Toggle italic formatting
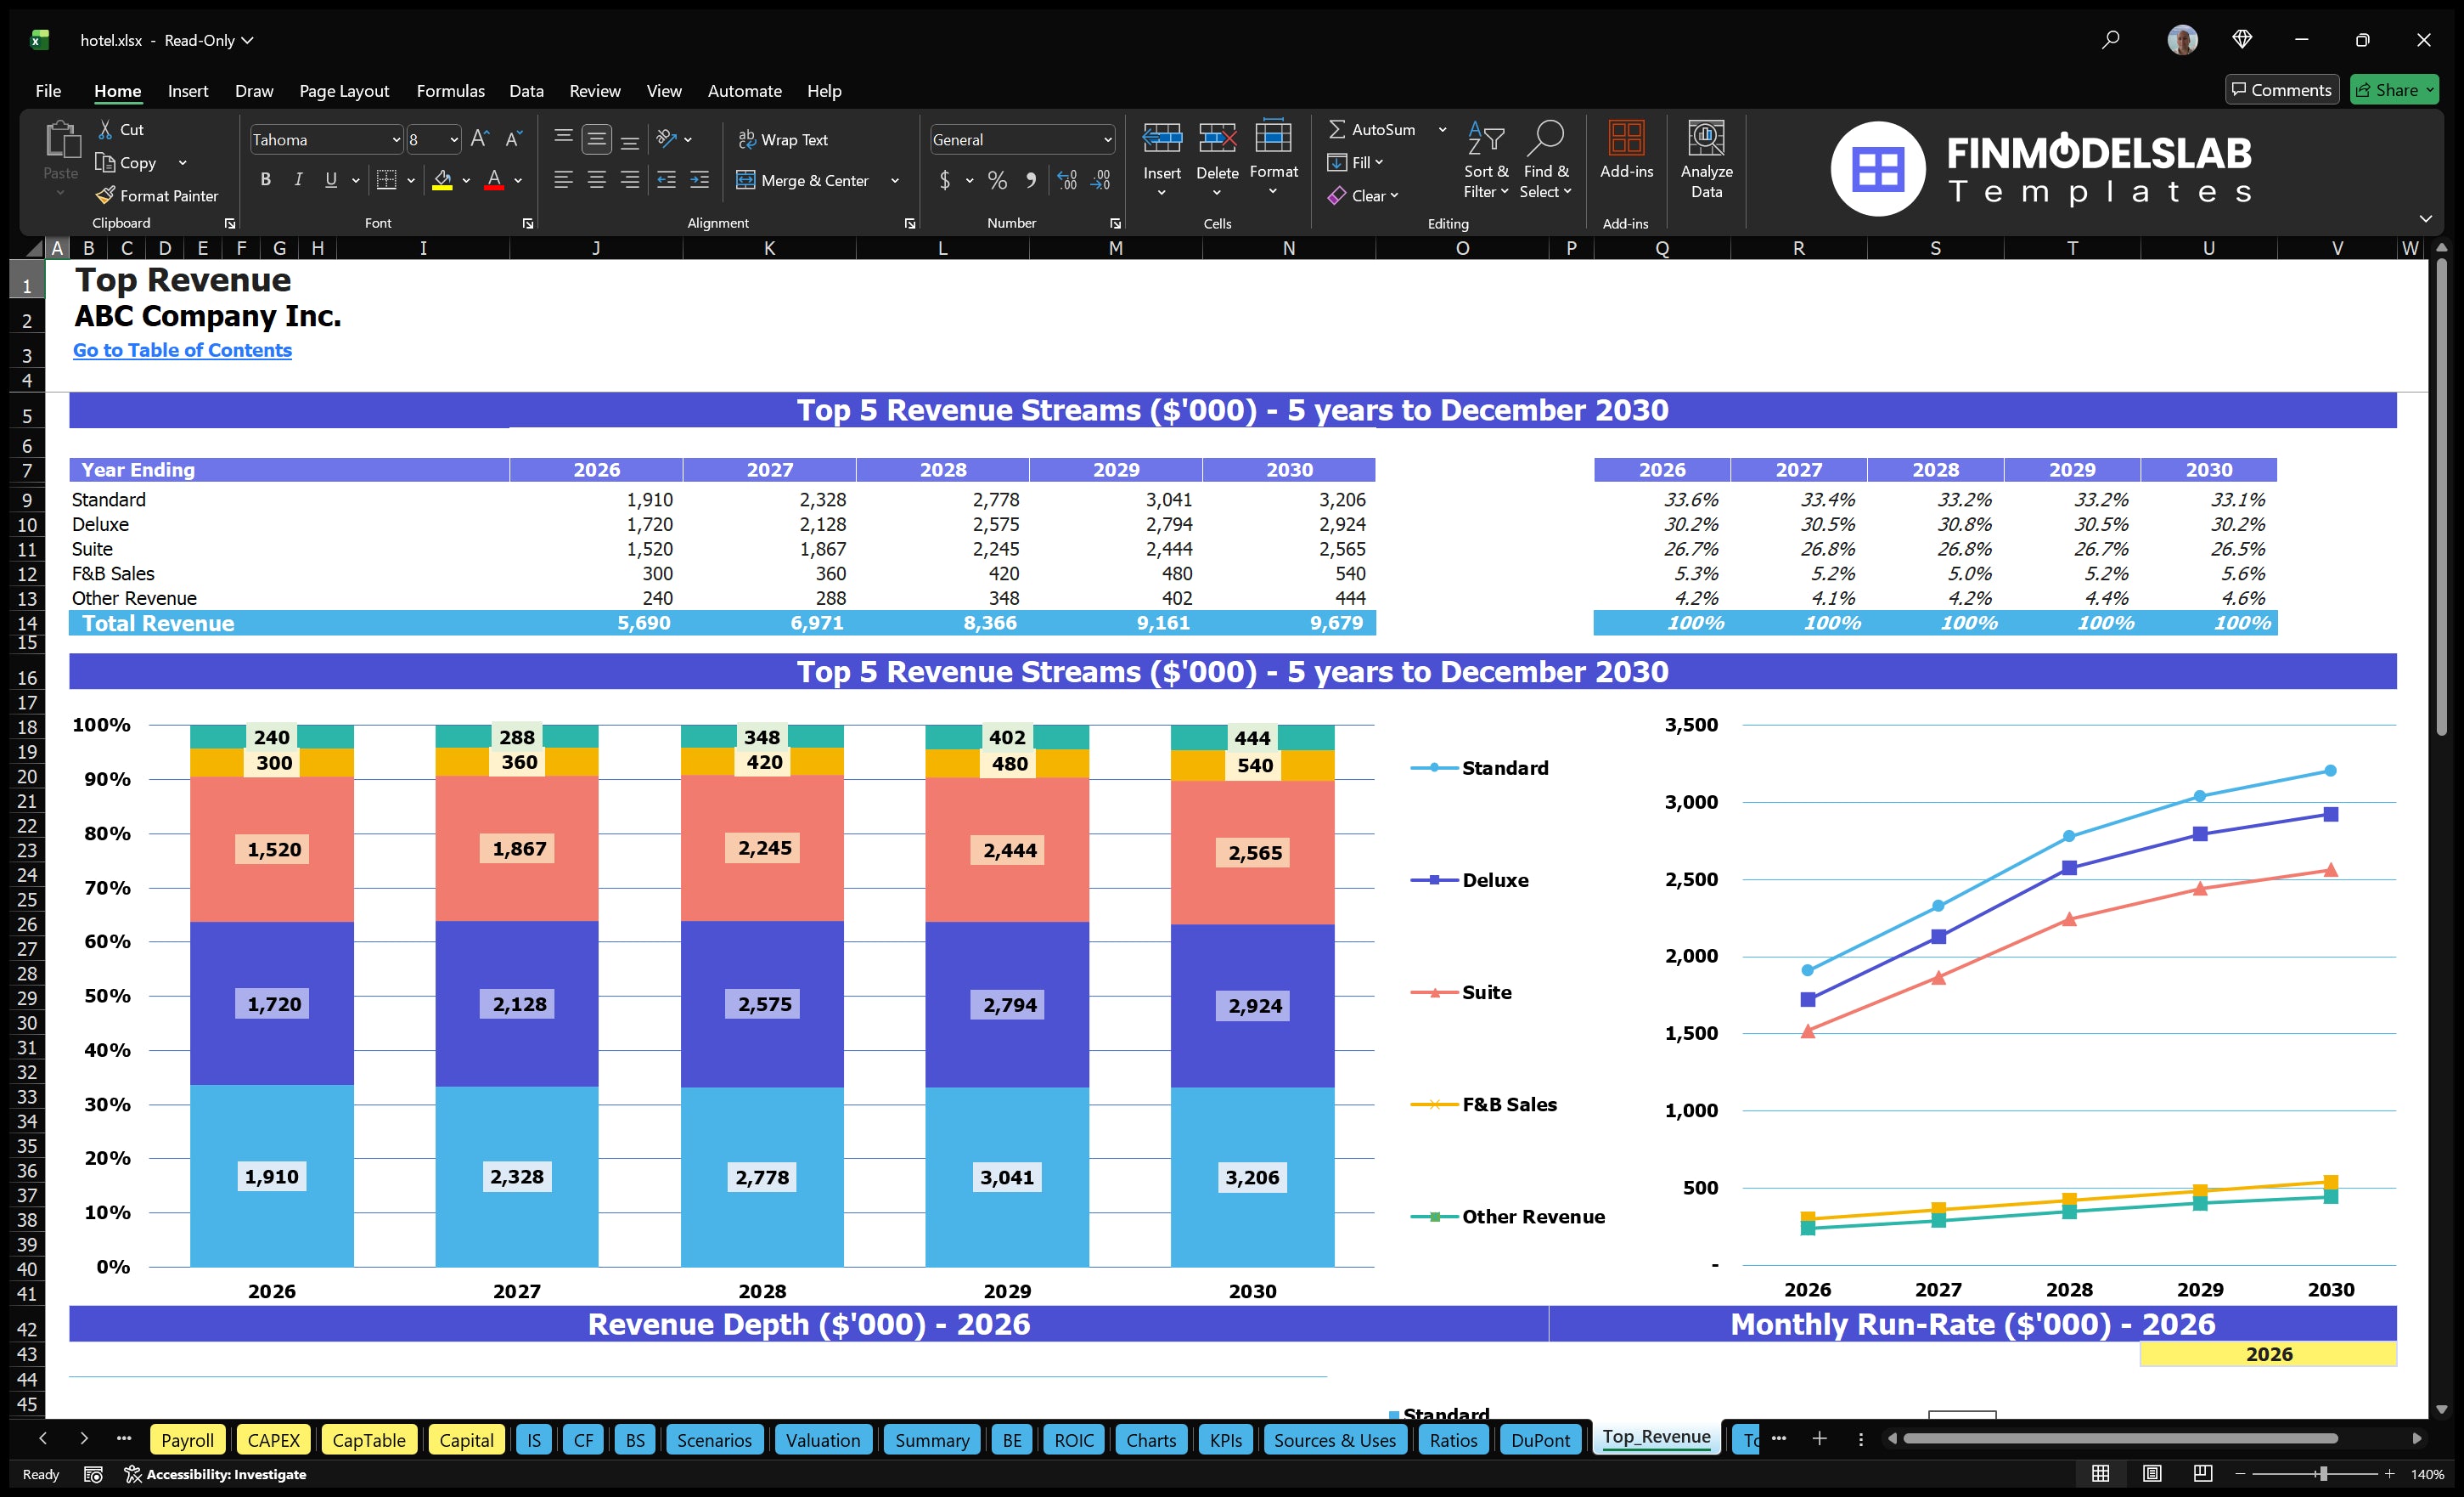Screen dimensions: 2464x1497 [297, 180]
